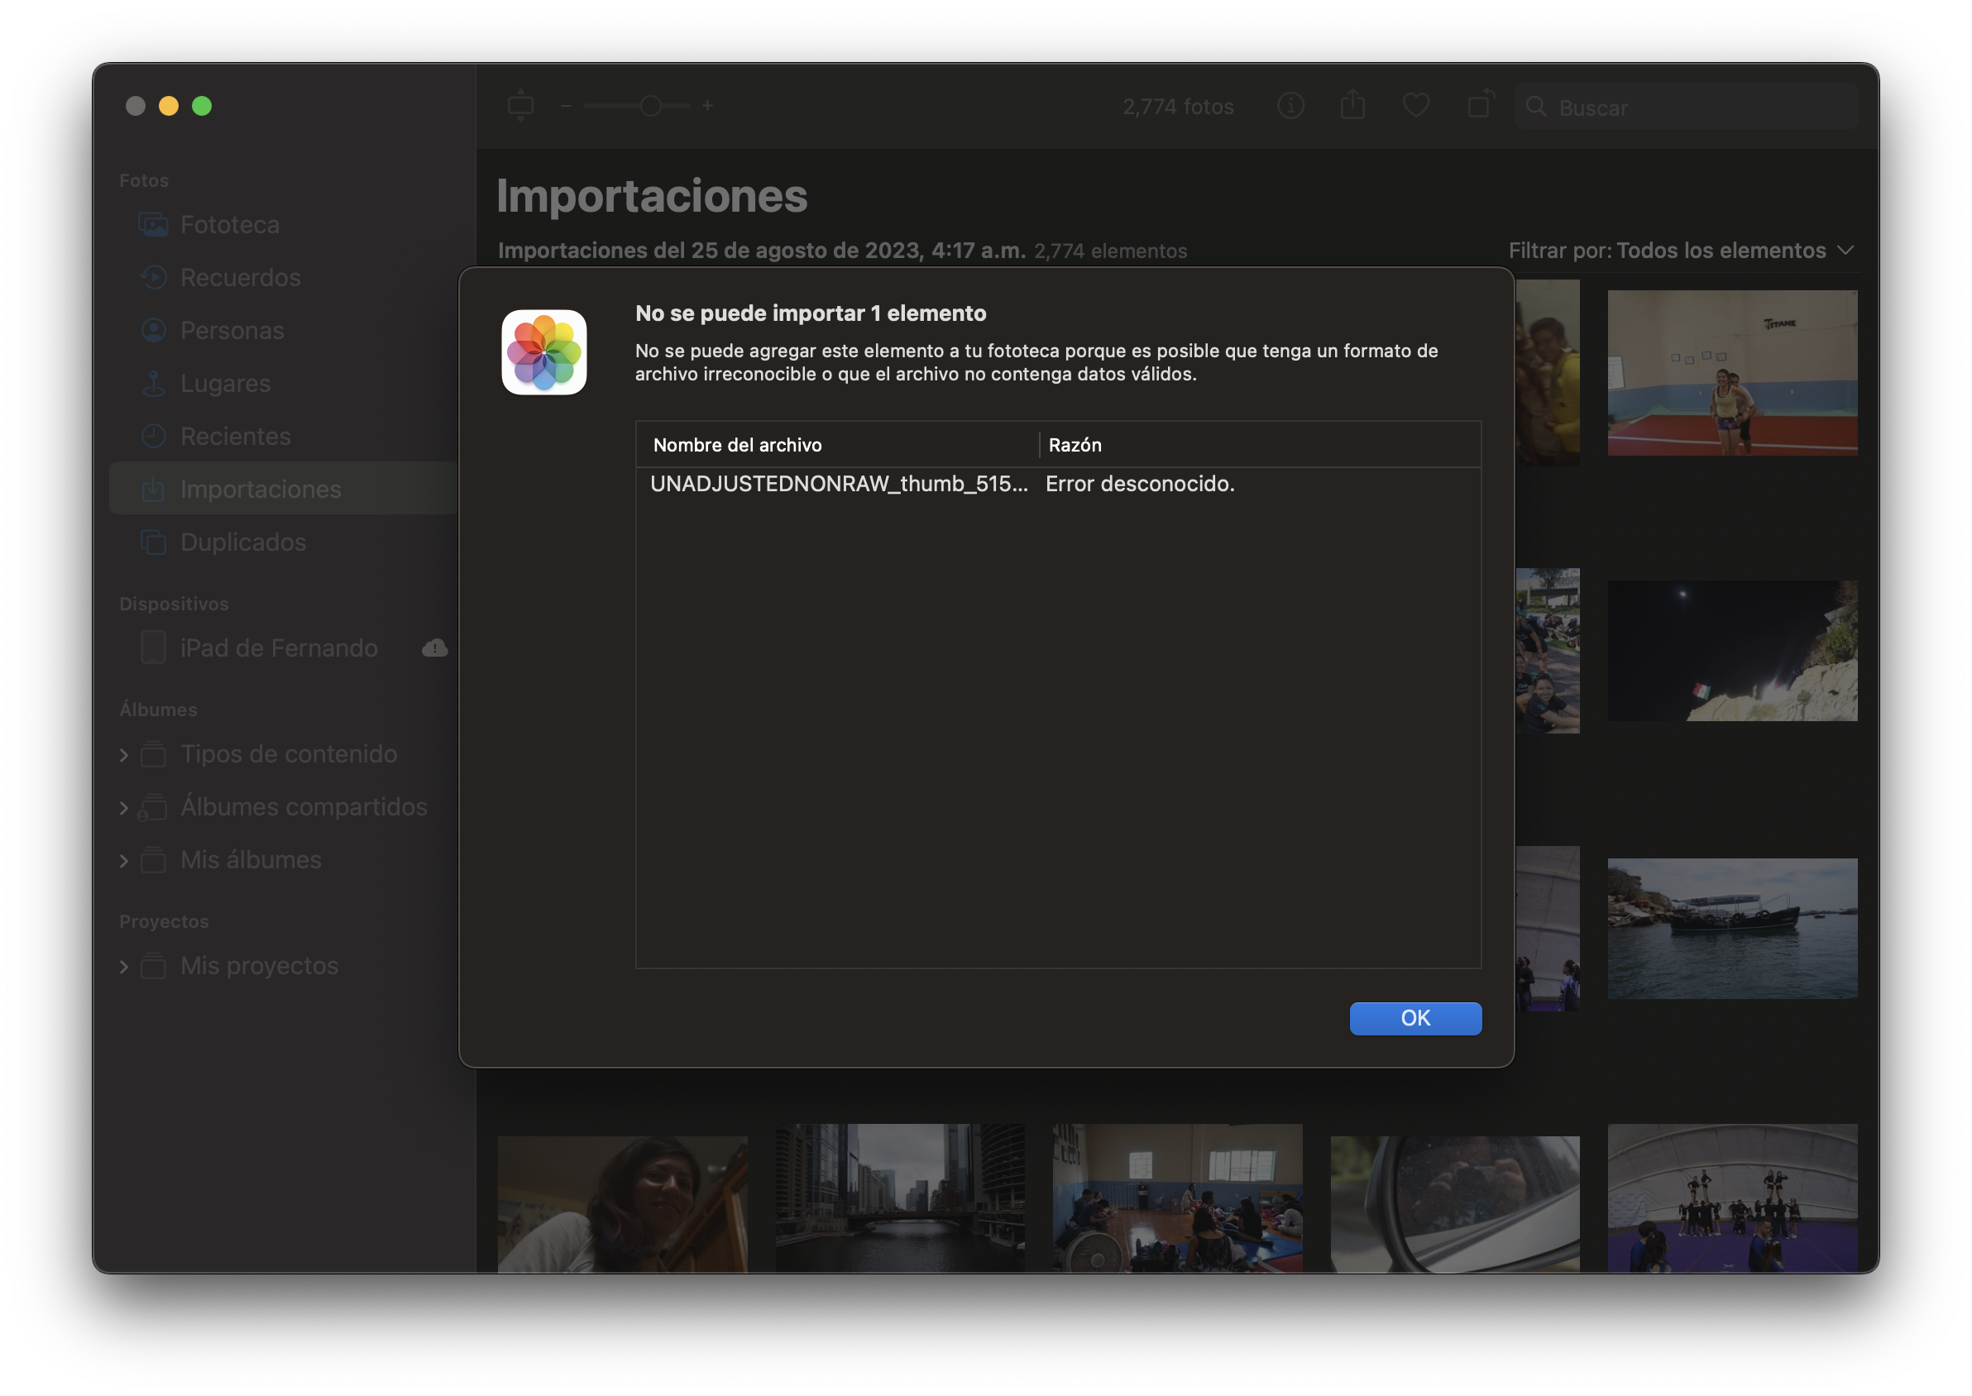Click the heart favorite icon
Screen dimensions: 1972x1396
pyautogui.click(x=1416, y=106)
